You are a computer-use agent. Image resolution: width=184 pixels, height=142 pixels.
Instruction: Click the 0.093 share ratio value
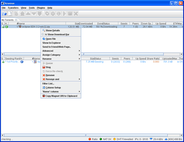pyautogui.click(x=156, y=61)
